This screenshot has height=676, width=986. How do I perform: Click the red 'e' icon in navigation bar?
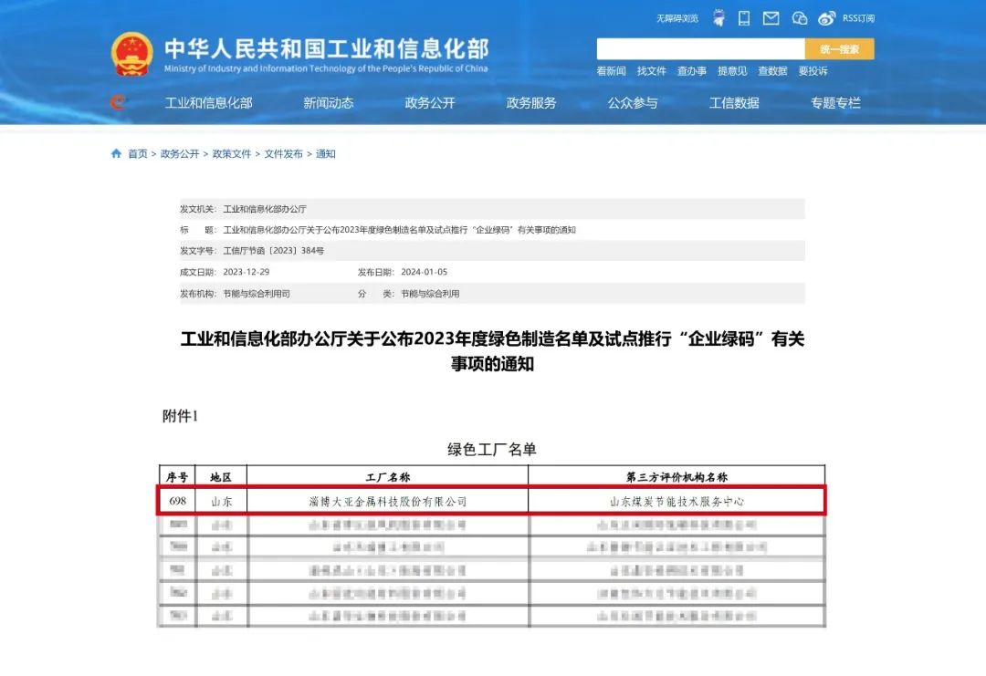pyautogui.click(x=117, y=103)
